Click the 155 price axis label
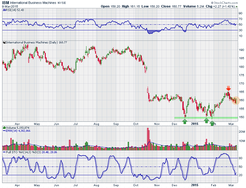Screen dimensions: 246x188 tap(241, 109)
